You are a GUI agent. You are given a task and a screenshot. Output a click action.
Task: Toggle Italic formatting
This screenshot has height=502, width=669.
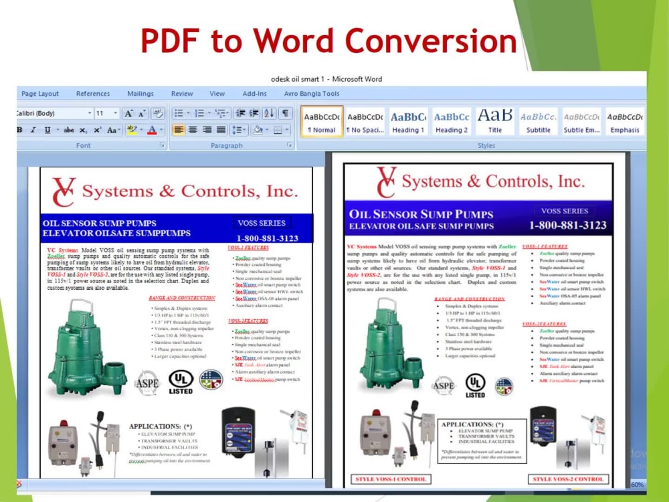(x=33, y=130)
